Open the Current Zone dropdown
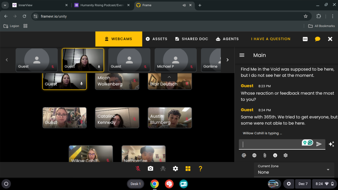The image size is (338, 190). [294, 169]
